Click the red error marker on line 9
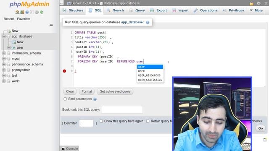 [64, 71]
